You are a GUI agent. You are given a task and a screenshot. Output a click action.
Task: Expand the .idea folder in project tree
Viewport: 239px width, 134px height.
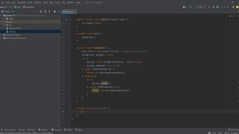tap(4, 19)
